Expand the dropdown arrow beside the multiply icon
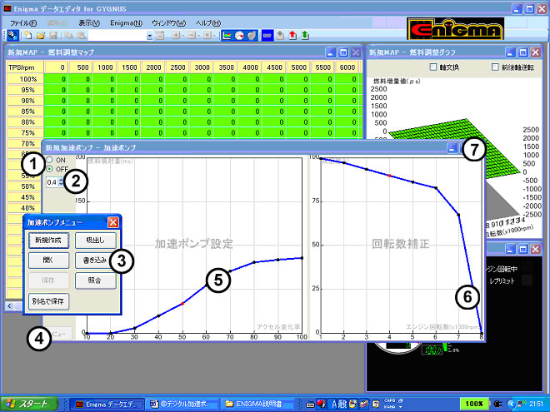 214,36
